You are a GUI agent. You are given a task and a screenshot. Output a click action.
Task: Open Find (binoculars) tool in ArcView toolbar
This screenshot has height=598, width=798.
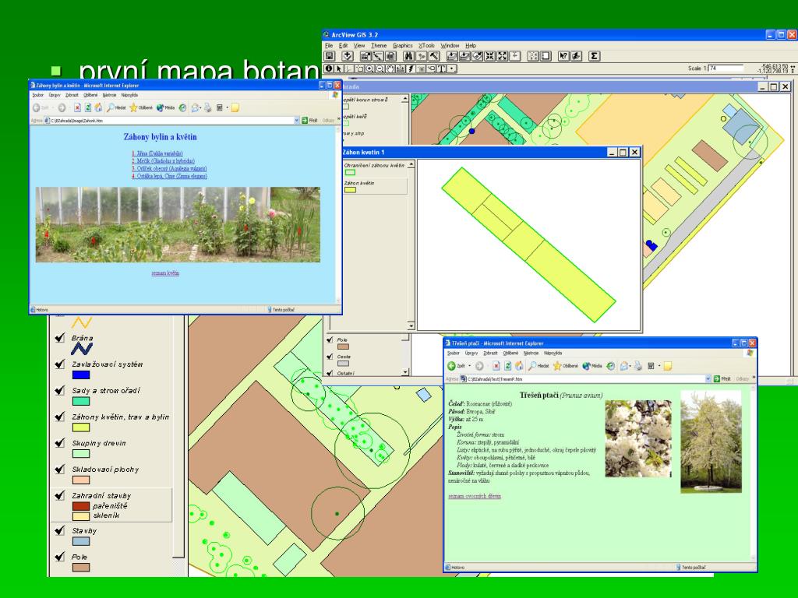click(408, 56)
